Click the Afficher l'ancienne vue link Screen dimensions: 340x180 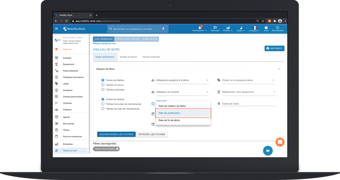pyautogui.click(x=104, y=44)
